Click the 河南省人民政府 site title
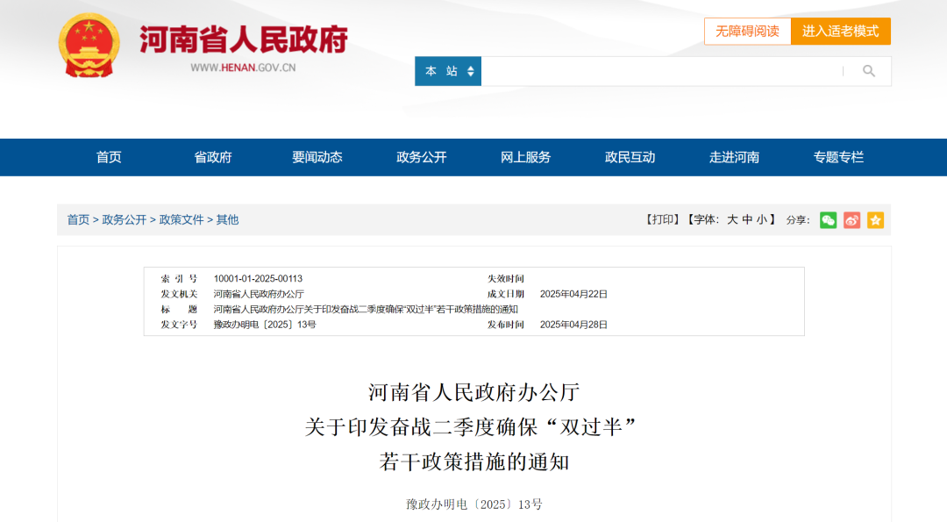947x522 pixels. [244, 39]
